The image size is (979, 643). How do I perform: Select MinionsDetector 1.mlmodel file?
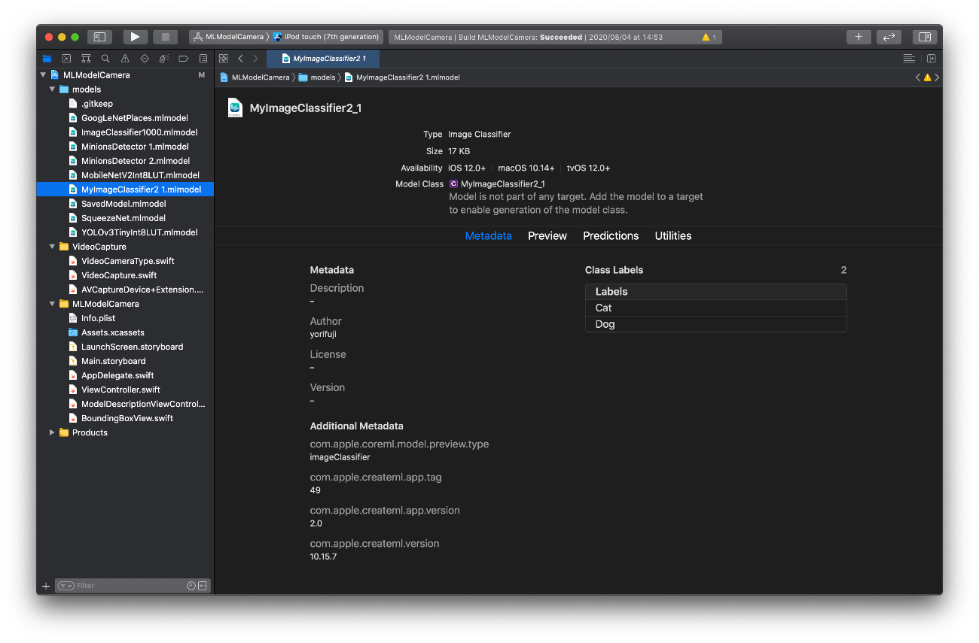pyautogui.click(x=135, y=147)
